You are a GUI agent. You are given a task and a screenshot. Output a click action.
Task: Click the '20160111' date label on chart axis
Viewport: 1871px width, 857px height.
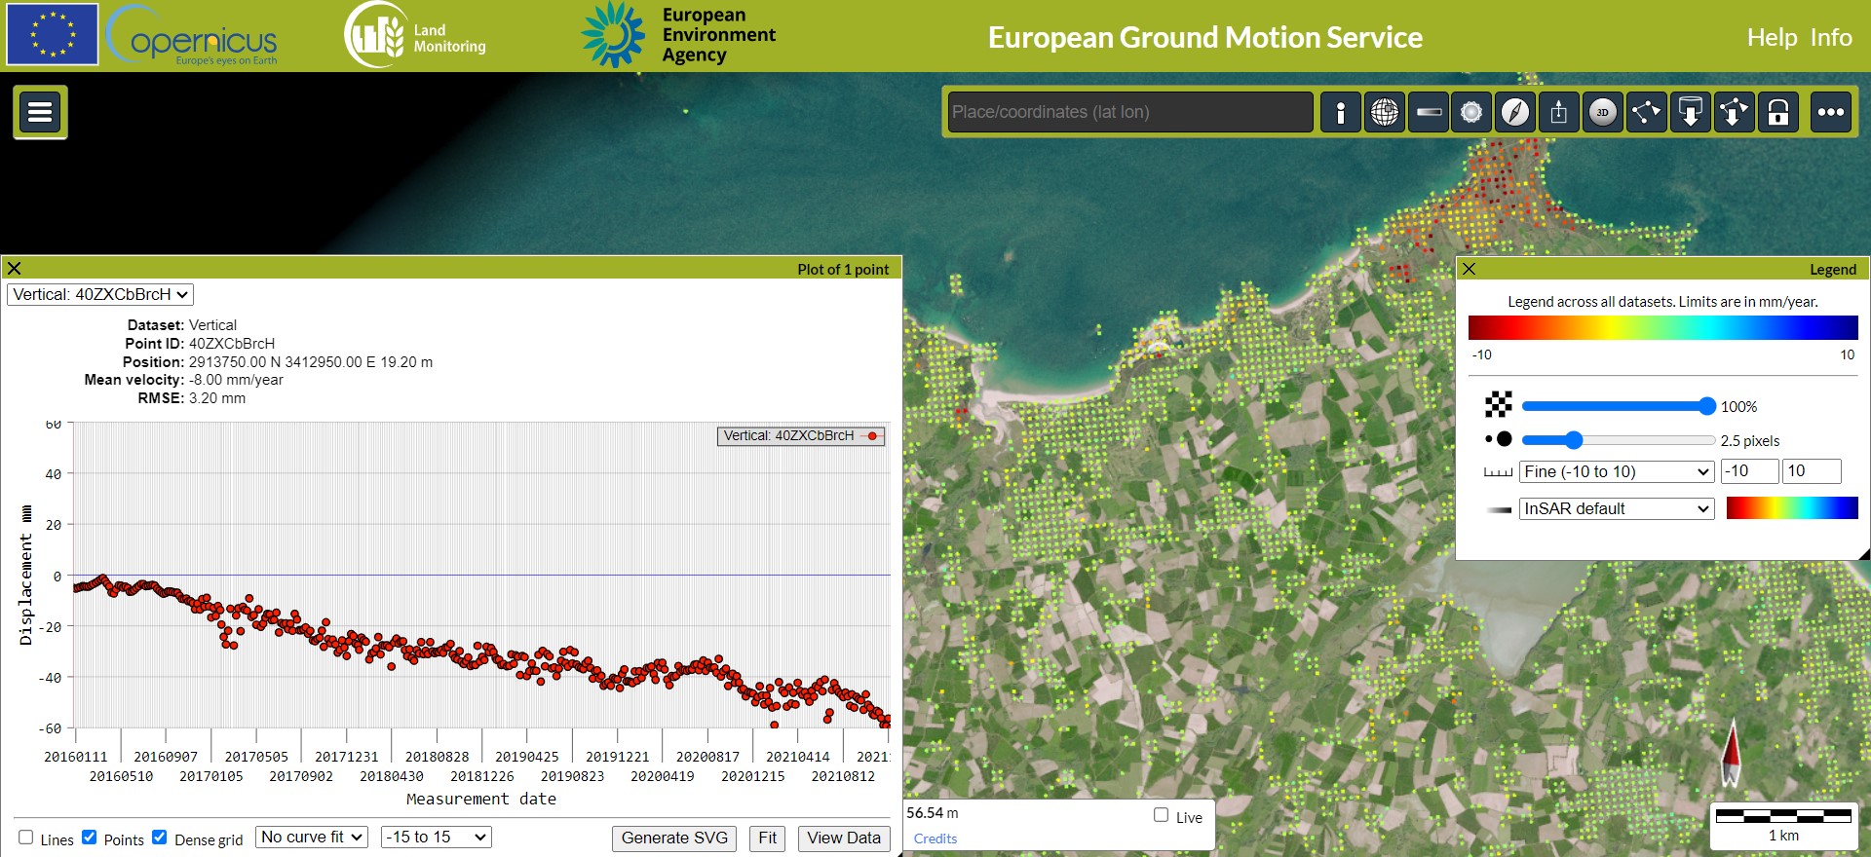point(76,757)
